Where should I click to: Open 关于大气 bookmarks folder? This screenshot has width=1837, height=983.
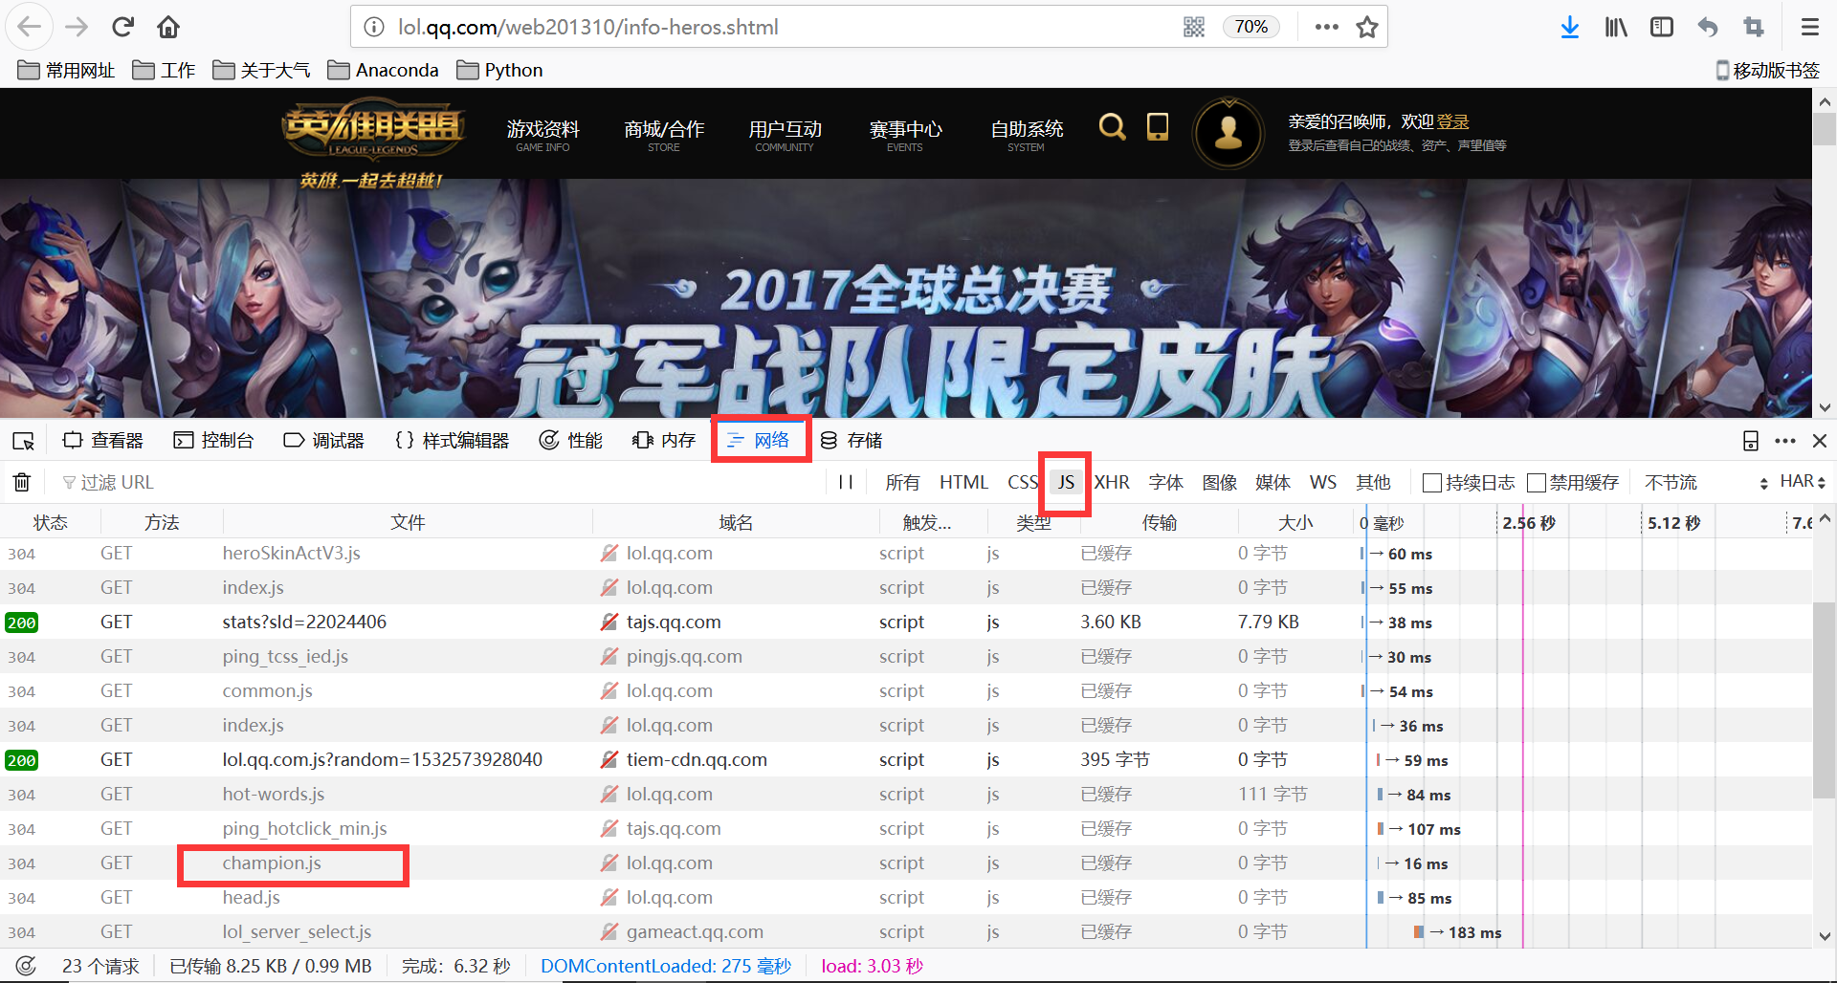(x=261, y=70)
